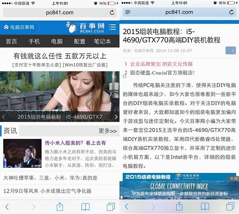
Task: Tap right window pc841.com address field
Action: coord(179,12)
